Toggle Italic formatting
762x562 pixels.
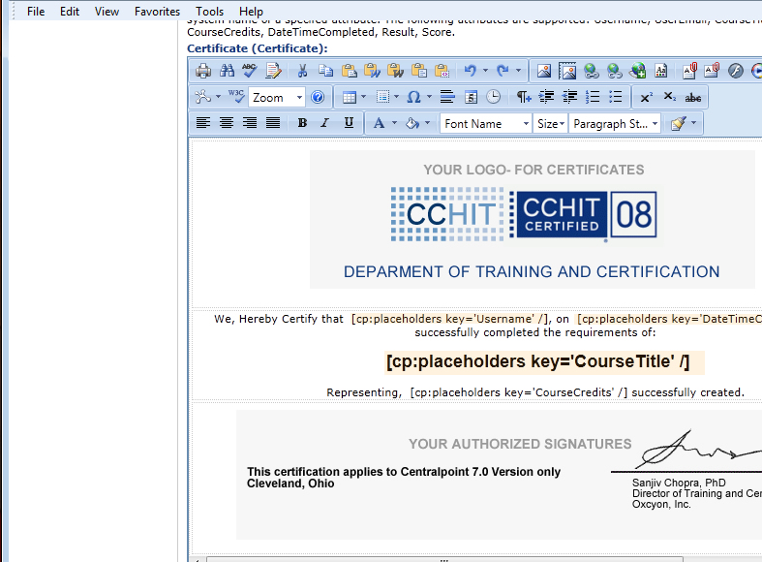click(324, 123)
